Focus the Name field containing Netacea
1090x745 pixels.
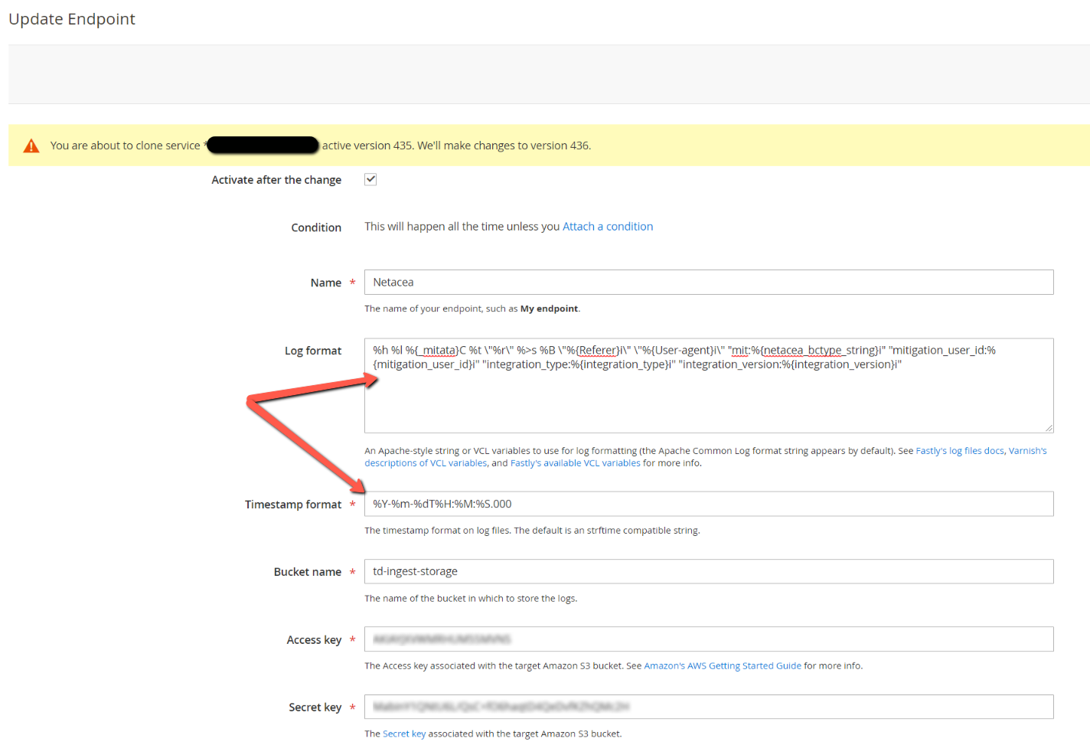[x=708, y=283]
